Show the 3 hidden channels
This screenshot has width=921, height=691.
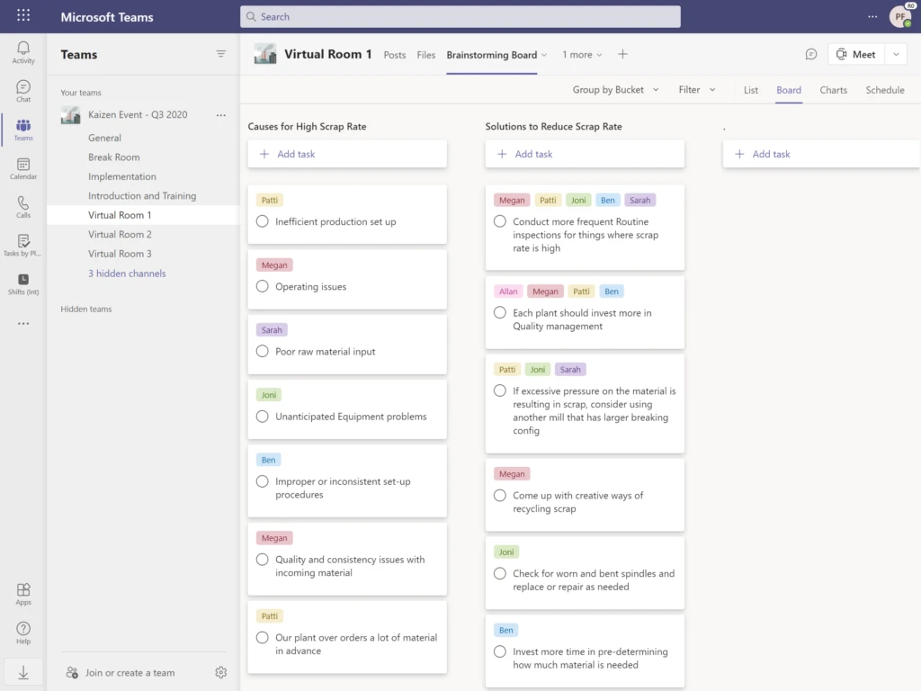coord(126,273)
